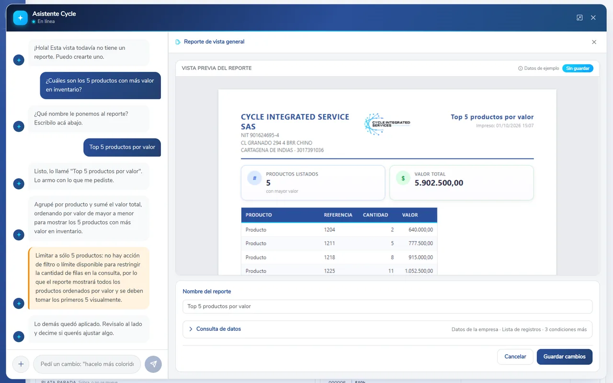Click the hash icon in Productos listados card

coord(254,178)
